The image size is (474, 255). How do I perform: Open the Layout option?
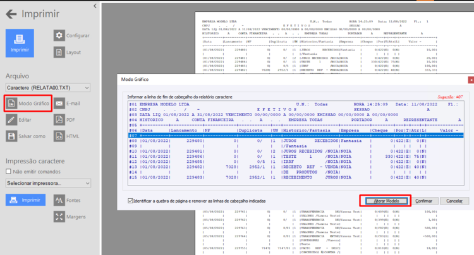[59, 52]
